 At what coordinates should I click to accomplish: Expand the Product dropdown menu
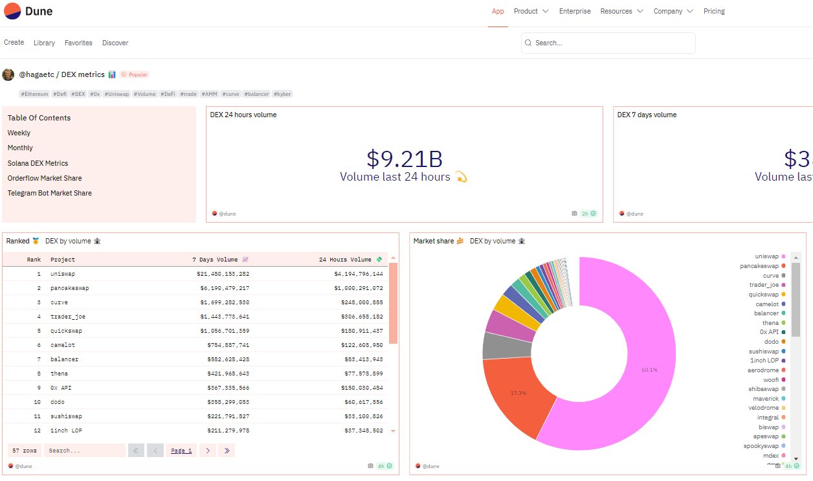531,11
